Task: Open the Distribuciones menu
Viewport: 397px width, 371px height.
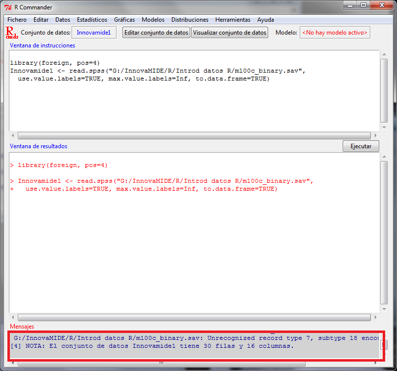Action: (190, 20)
